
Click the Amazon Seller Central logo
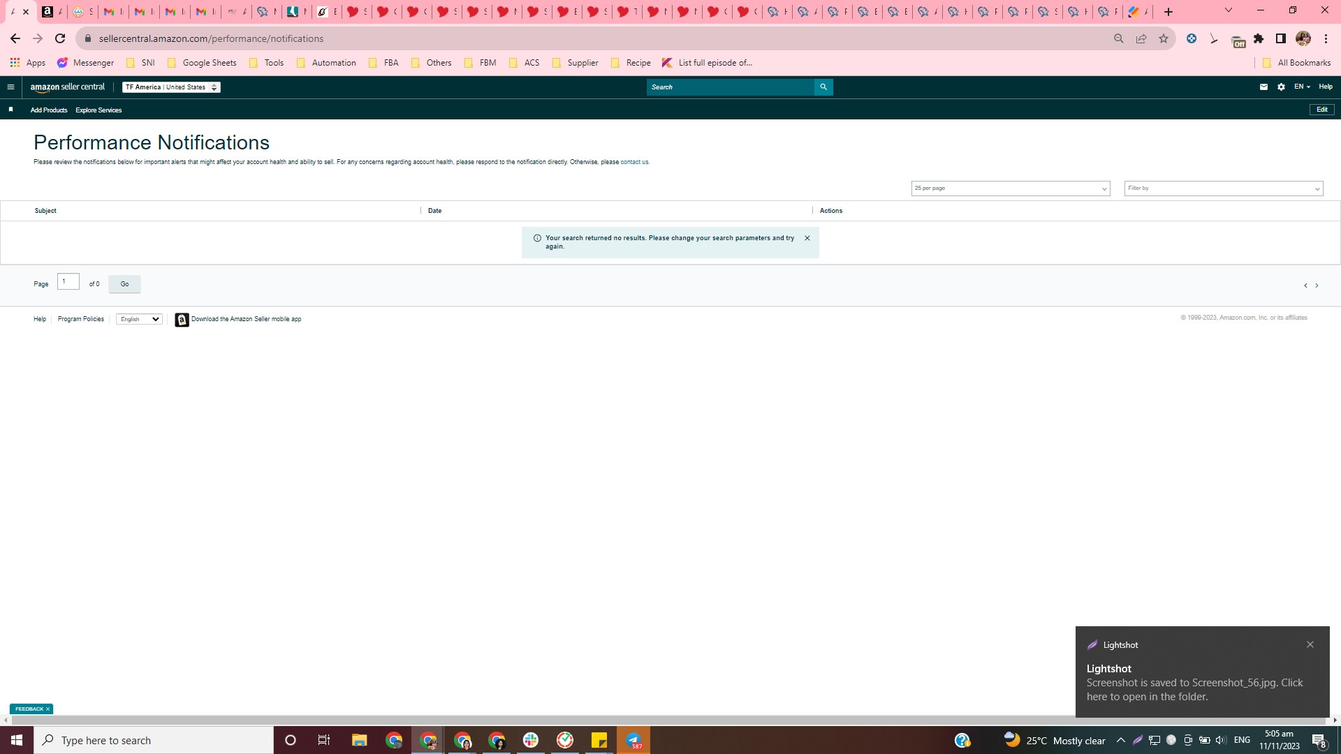68,87
